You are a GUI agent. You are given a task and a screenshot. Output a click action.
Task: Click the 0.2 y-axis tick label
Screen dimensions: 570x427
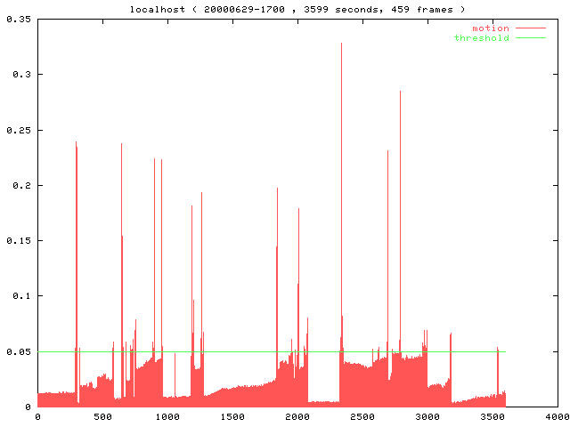click(x=20, y=185)
